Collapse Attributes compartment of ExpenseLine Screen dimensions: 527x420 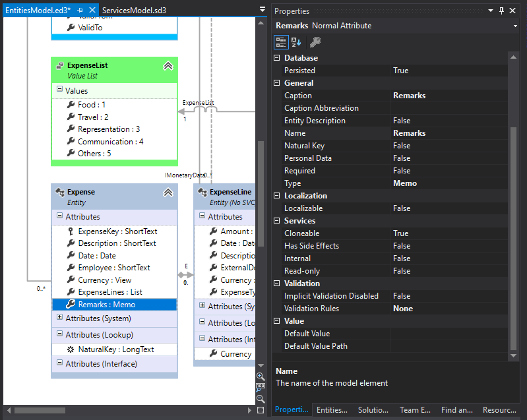click(202, 216)
